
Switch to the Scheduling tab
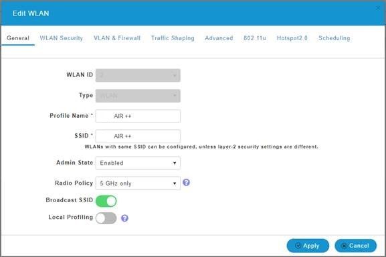334,38
